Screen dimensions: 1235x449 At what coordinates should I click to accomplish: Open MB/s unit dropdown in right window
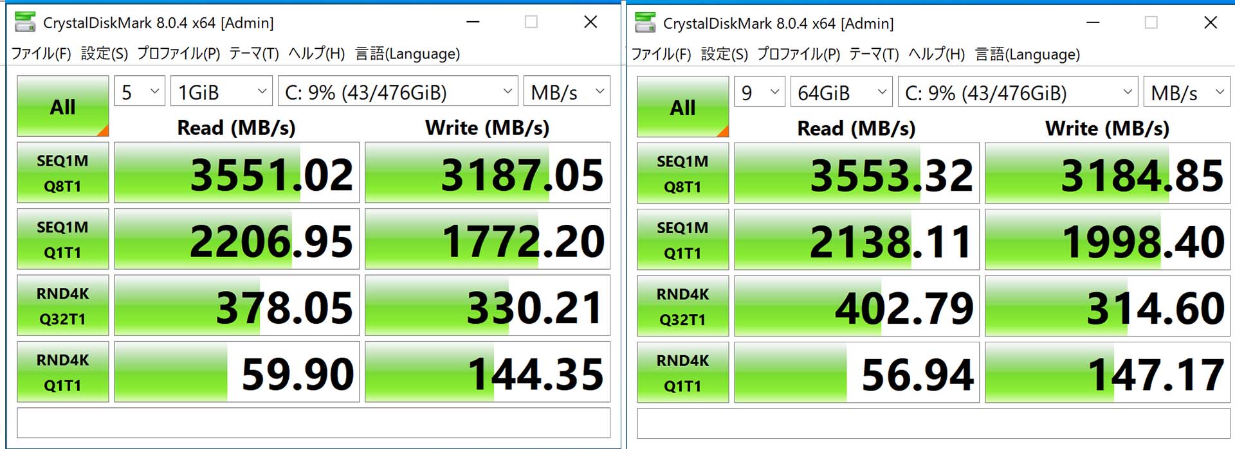click(1187, 92)
